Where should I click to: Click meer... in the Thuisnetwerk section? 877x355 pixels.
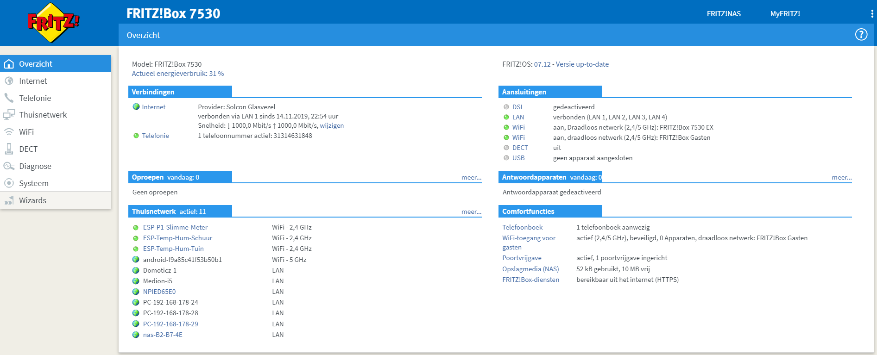(471, 212)
